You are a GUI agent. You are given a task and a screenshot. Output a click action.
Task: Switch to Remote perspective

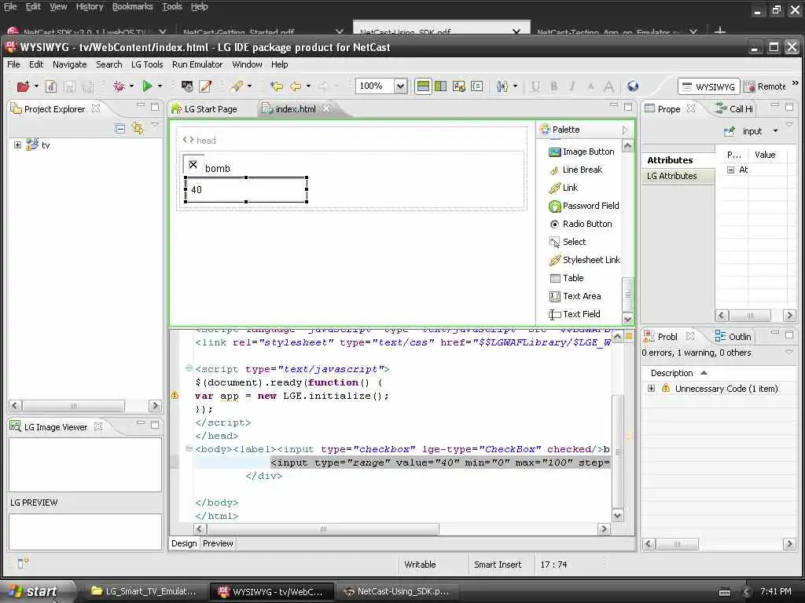tap(765, 86)
